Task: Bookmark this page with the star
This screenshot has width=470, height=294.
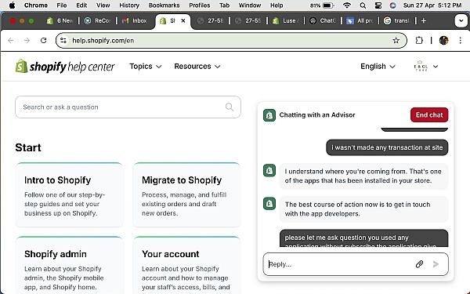Action: click(x=396, y=40)
